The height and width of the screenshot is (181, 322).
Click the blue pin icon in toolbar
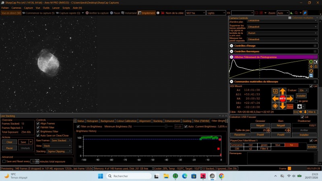tap(305, 13)
